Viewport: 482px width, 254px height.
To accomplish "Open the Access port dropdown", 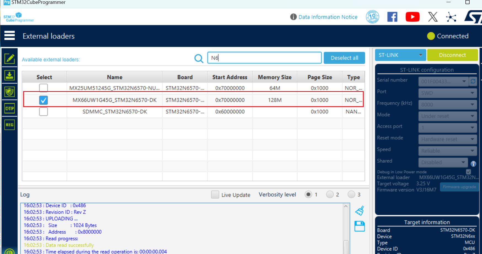I will [447, 128].
